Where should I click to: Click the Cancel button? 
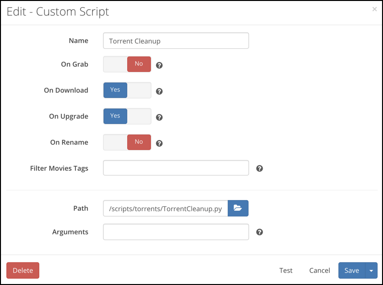pos(320,271)
